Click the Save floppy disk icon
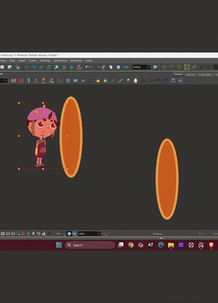 [x=2, y=67]
